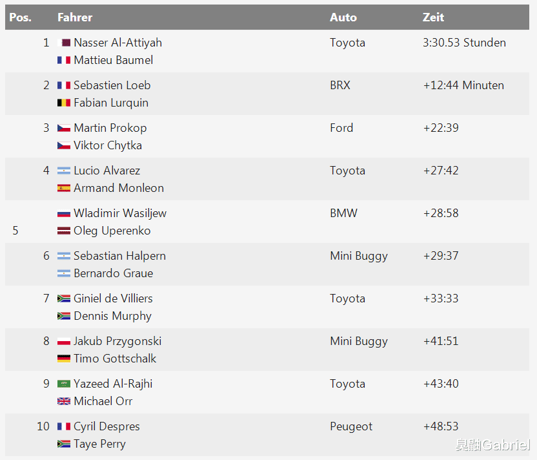Click the Belgian flag beside Fabian Lurquin
Screen dimensions: 537x460
[64, 103]
